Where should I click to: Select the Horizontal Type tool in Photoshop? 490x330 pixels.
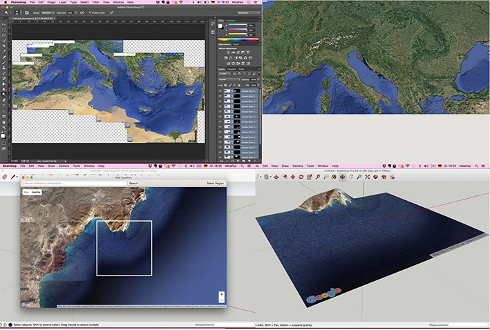(x=4, y=105)
